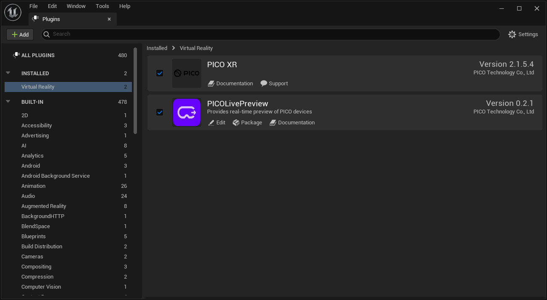Maximize the editor window

pos(519,8)
